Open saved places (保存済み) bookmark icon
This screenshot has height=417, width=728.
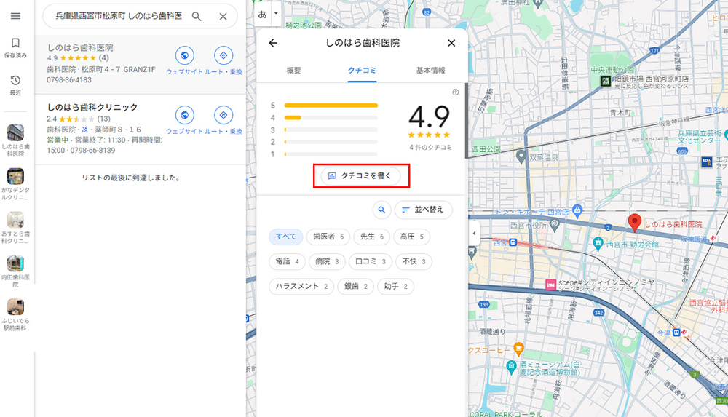coord(15,44)
